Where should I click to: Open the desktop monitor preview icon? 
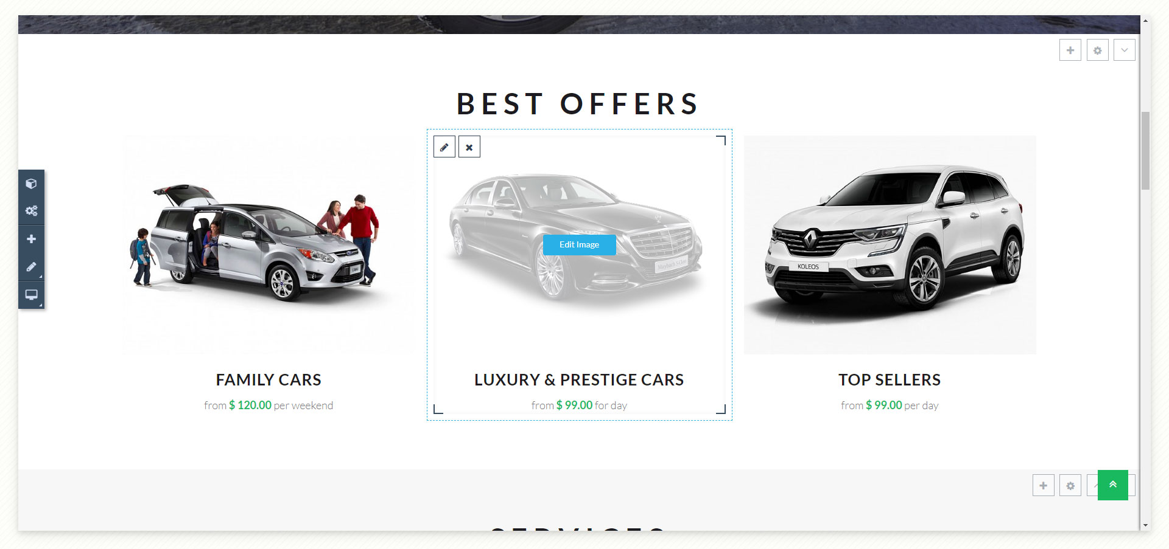(31, 295)
